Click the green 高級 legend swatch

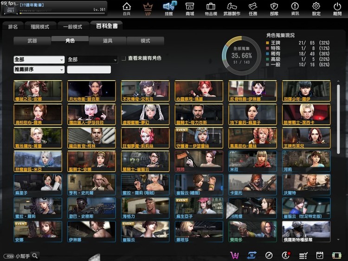click(x=267, y=59)
